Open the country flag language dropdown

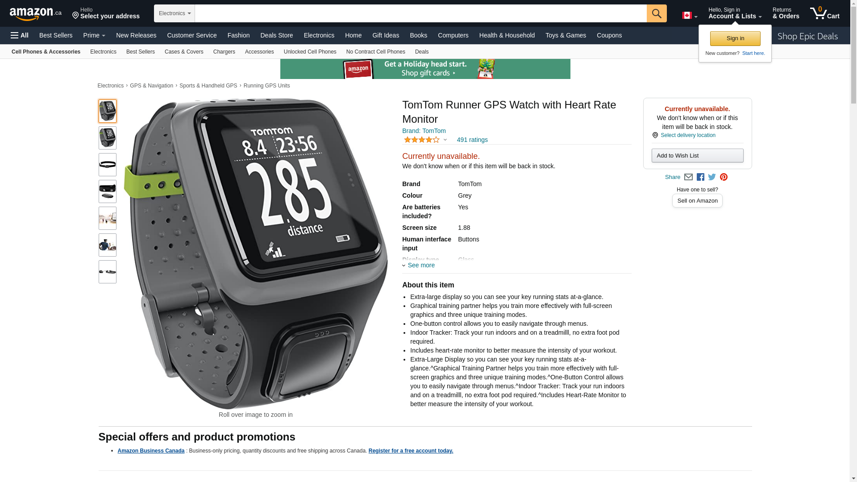coord(690,16)
